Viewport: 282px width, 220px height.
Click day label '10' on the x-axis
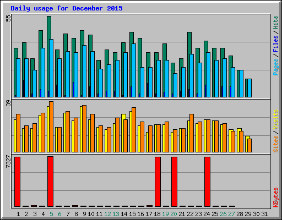coord(91,214)
